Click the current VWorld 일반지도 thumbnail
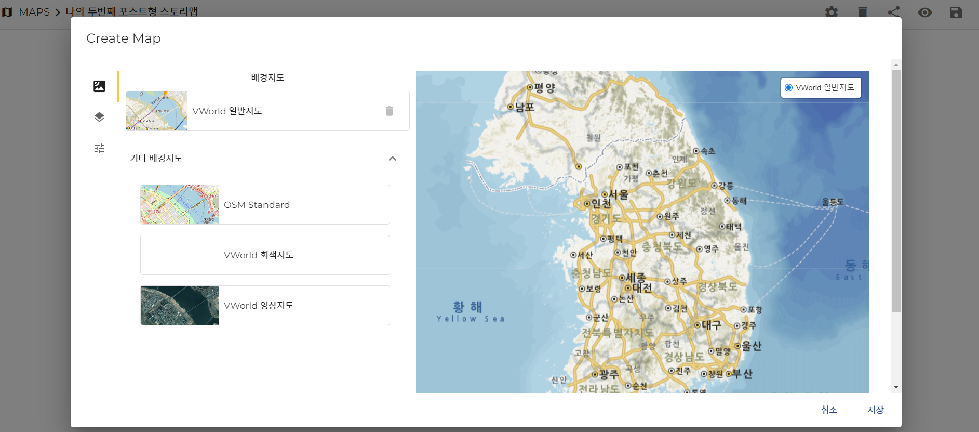979x432 pixels. pyautogui.click(x=157, y=111)
